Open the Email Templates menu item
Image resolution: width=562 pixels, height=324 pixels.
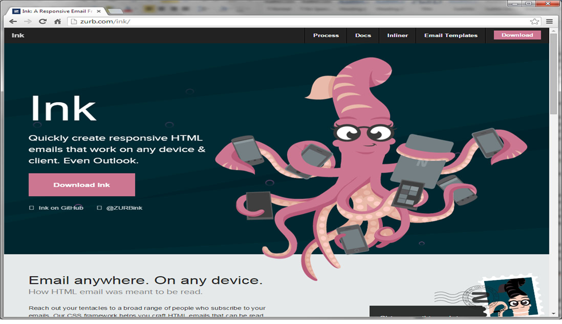(451, 35)
